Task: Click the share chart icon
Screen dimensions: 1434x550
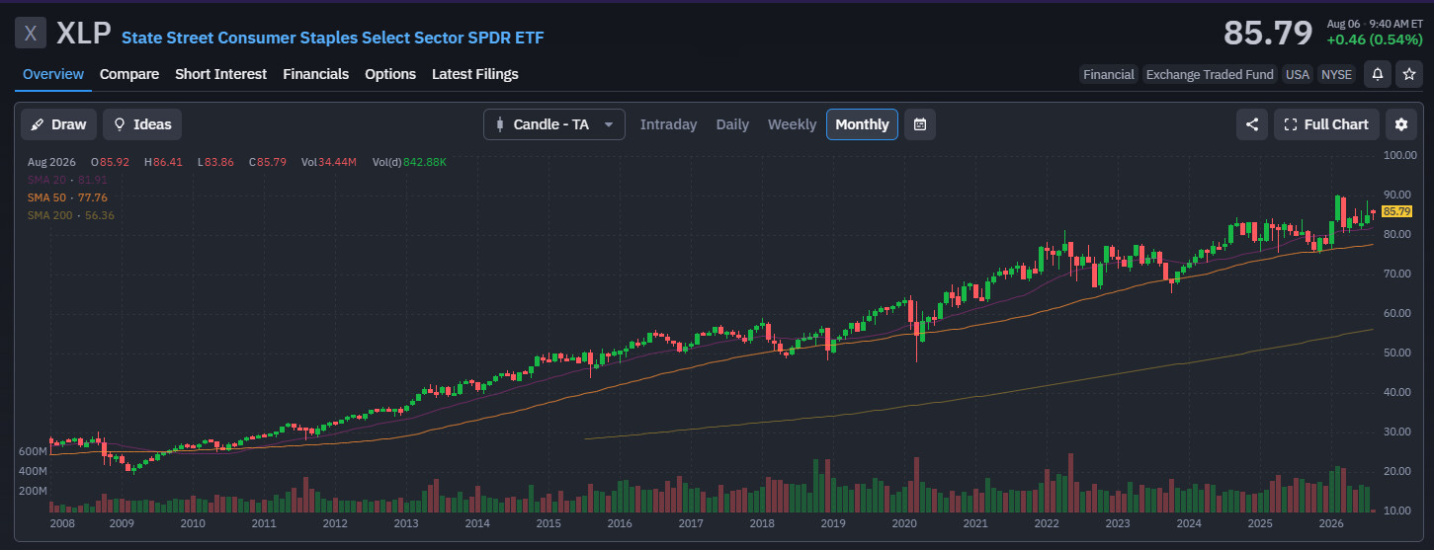Action: click(x=1252, y=124)
